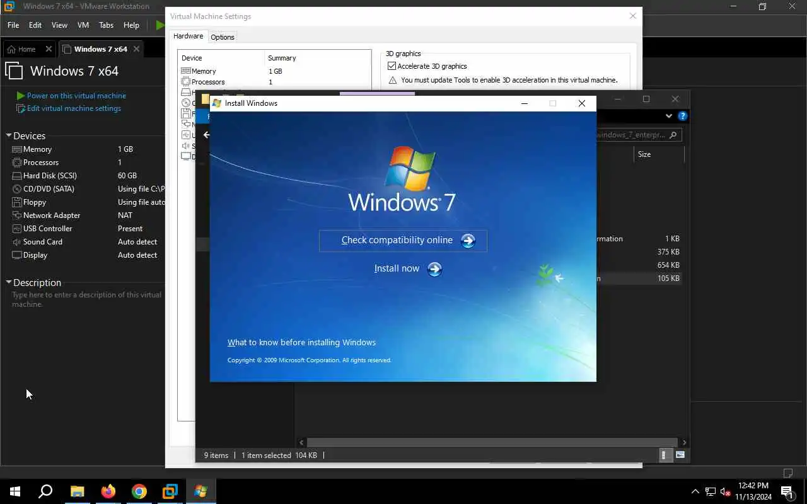Viewport: 807px width, 504px height.
Task: Click the Display monitor icon in sidebar
Action: click(x=17, y=255)
